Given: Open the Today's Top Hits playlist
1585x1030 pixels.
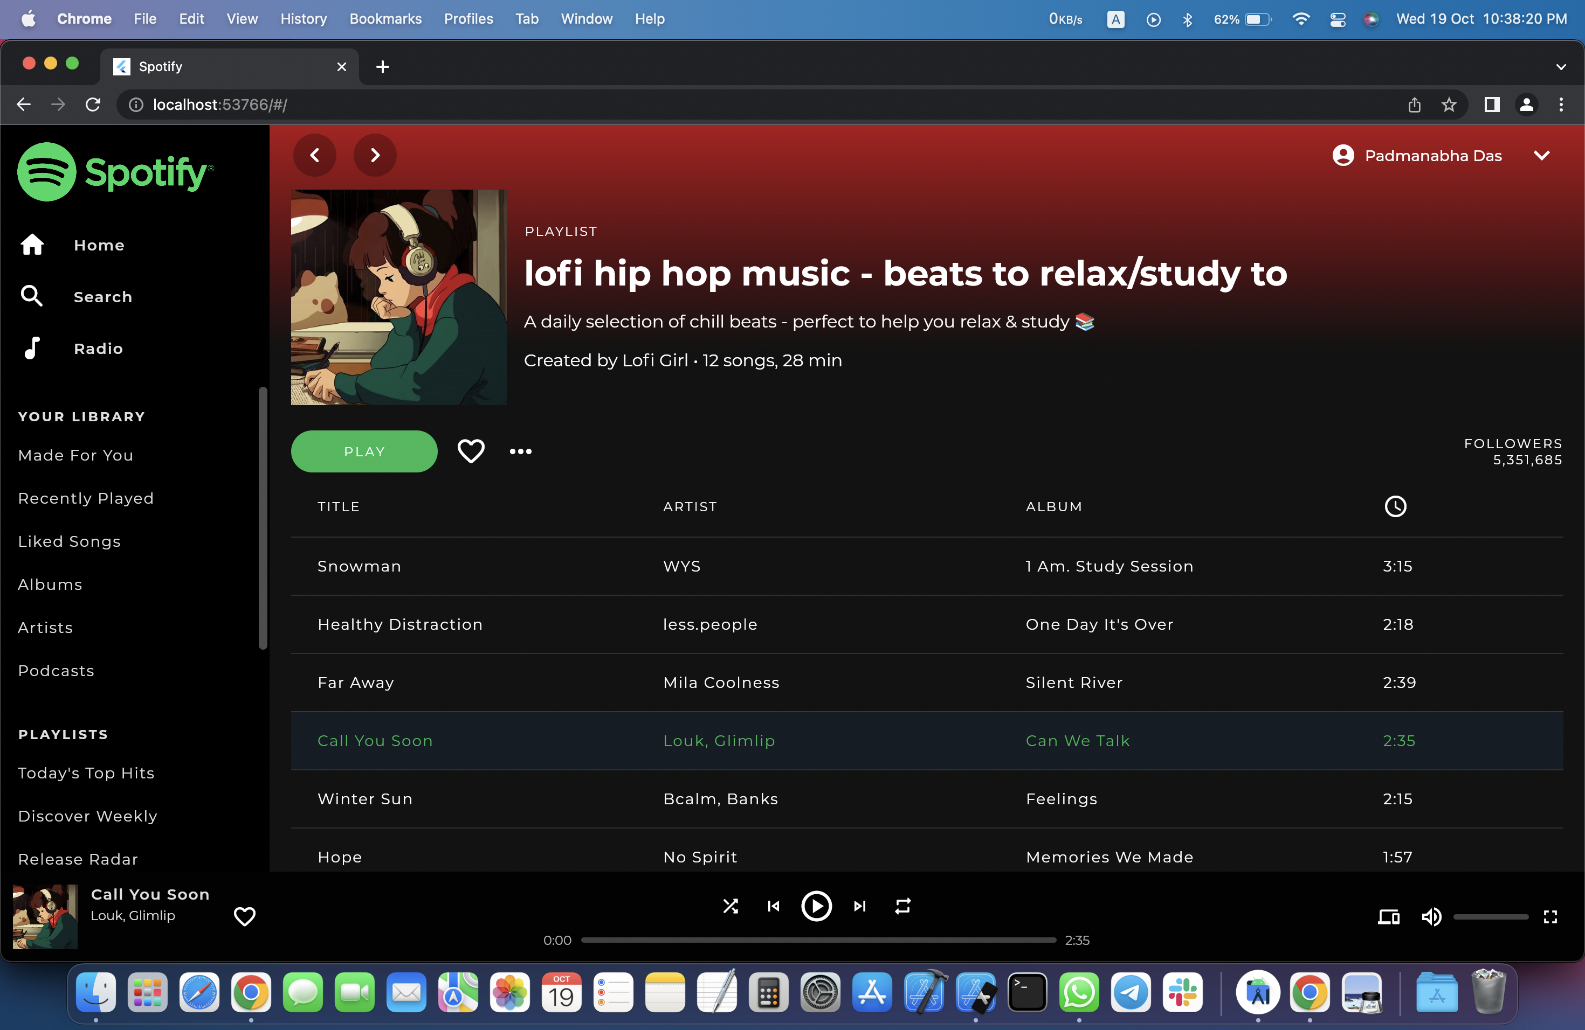Looking at the screenshot, I should [86, 773].
